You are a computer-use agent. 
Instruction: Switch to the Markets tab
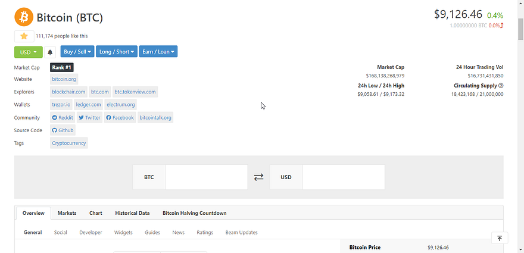pyautogui.click(x=67, y=213)
